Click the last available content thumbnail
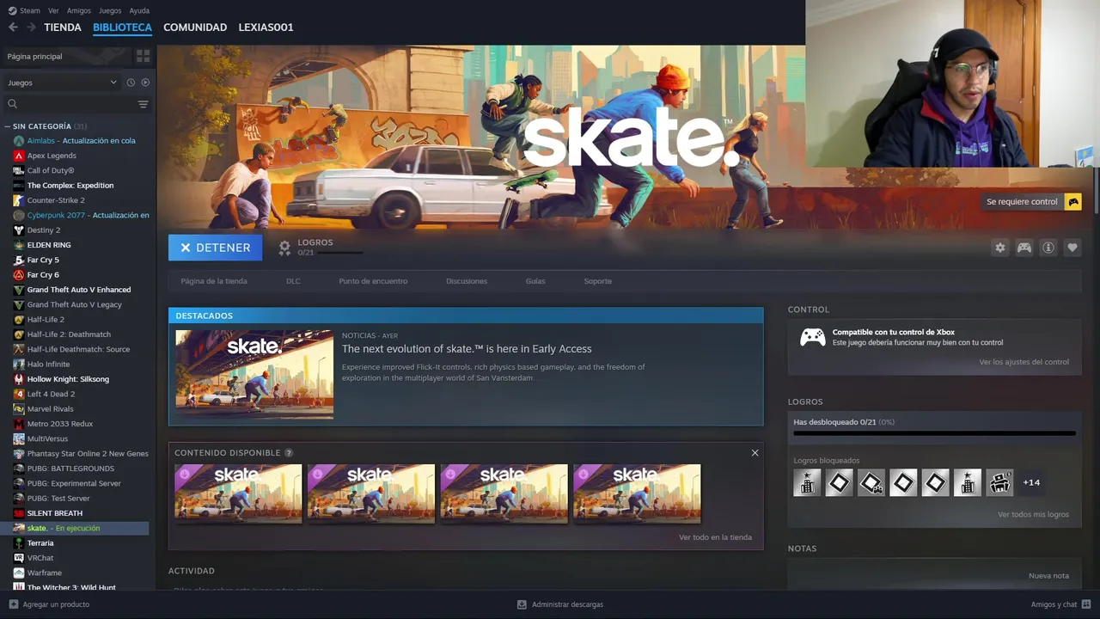1100x619 pixels. 637,493
